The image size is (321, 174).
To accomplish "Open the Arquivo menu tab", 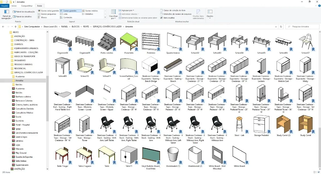I will (5, 6).
